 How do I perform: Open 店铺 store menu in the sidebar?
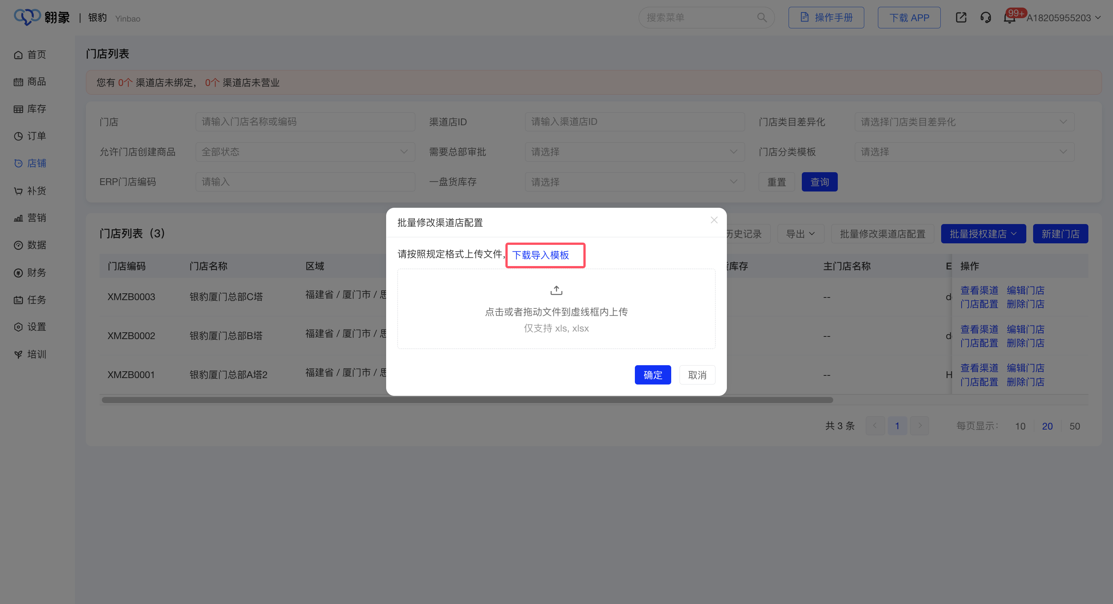(30, 163)
